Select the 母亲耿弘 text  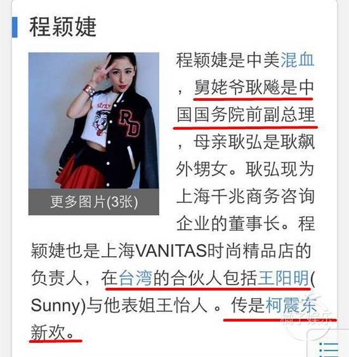(228, 142)
